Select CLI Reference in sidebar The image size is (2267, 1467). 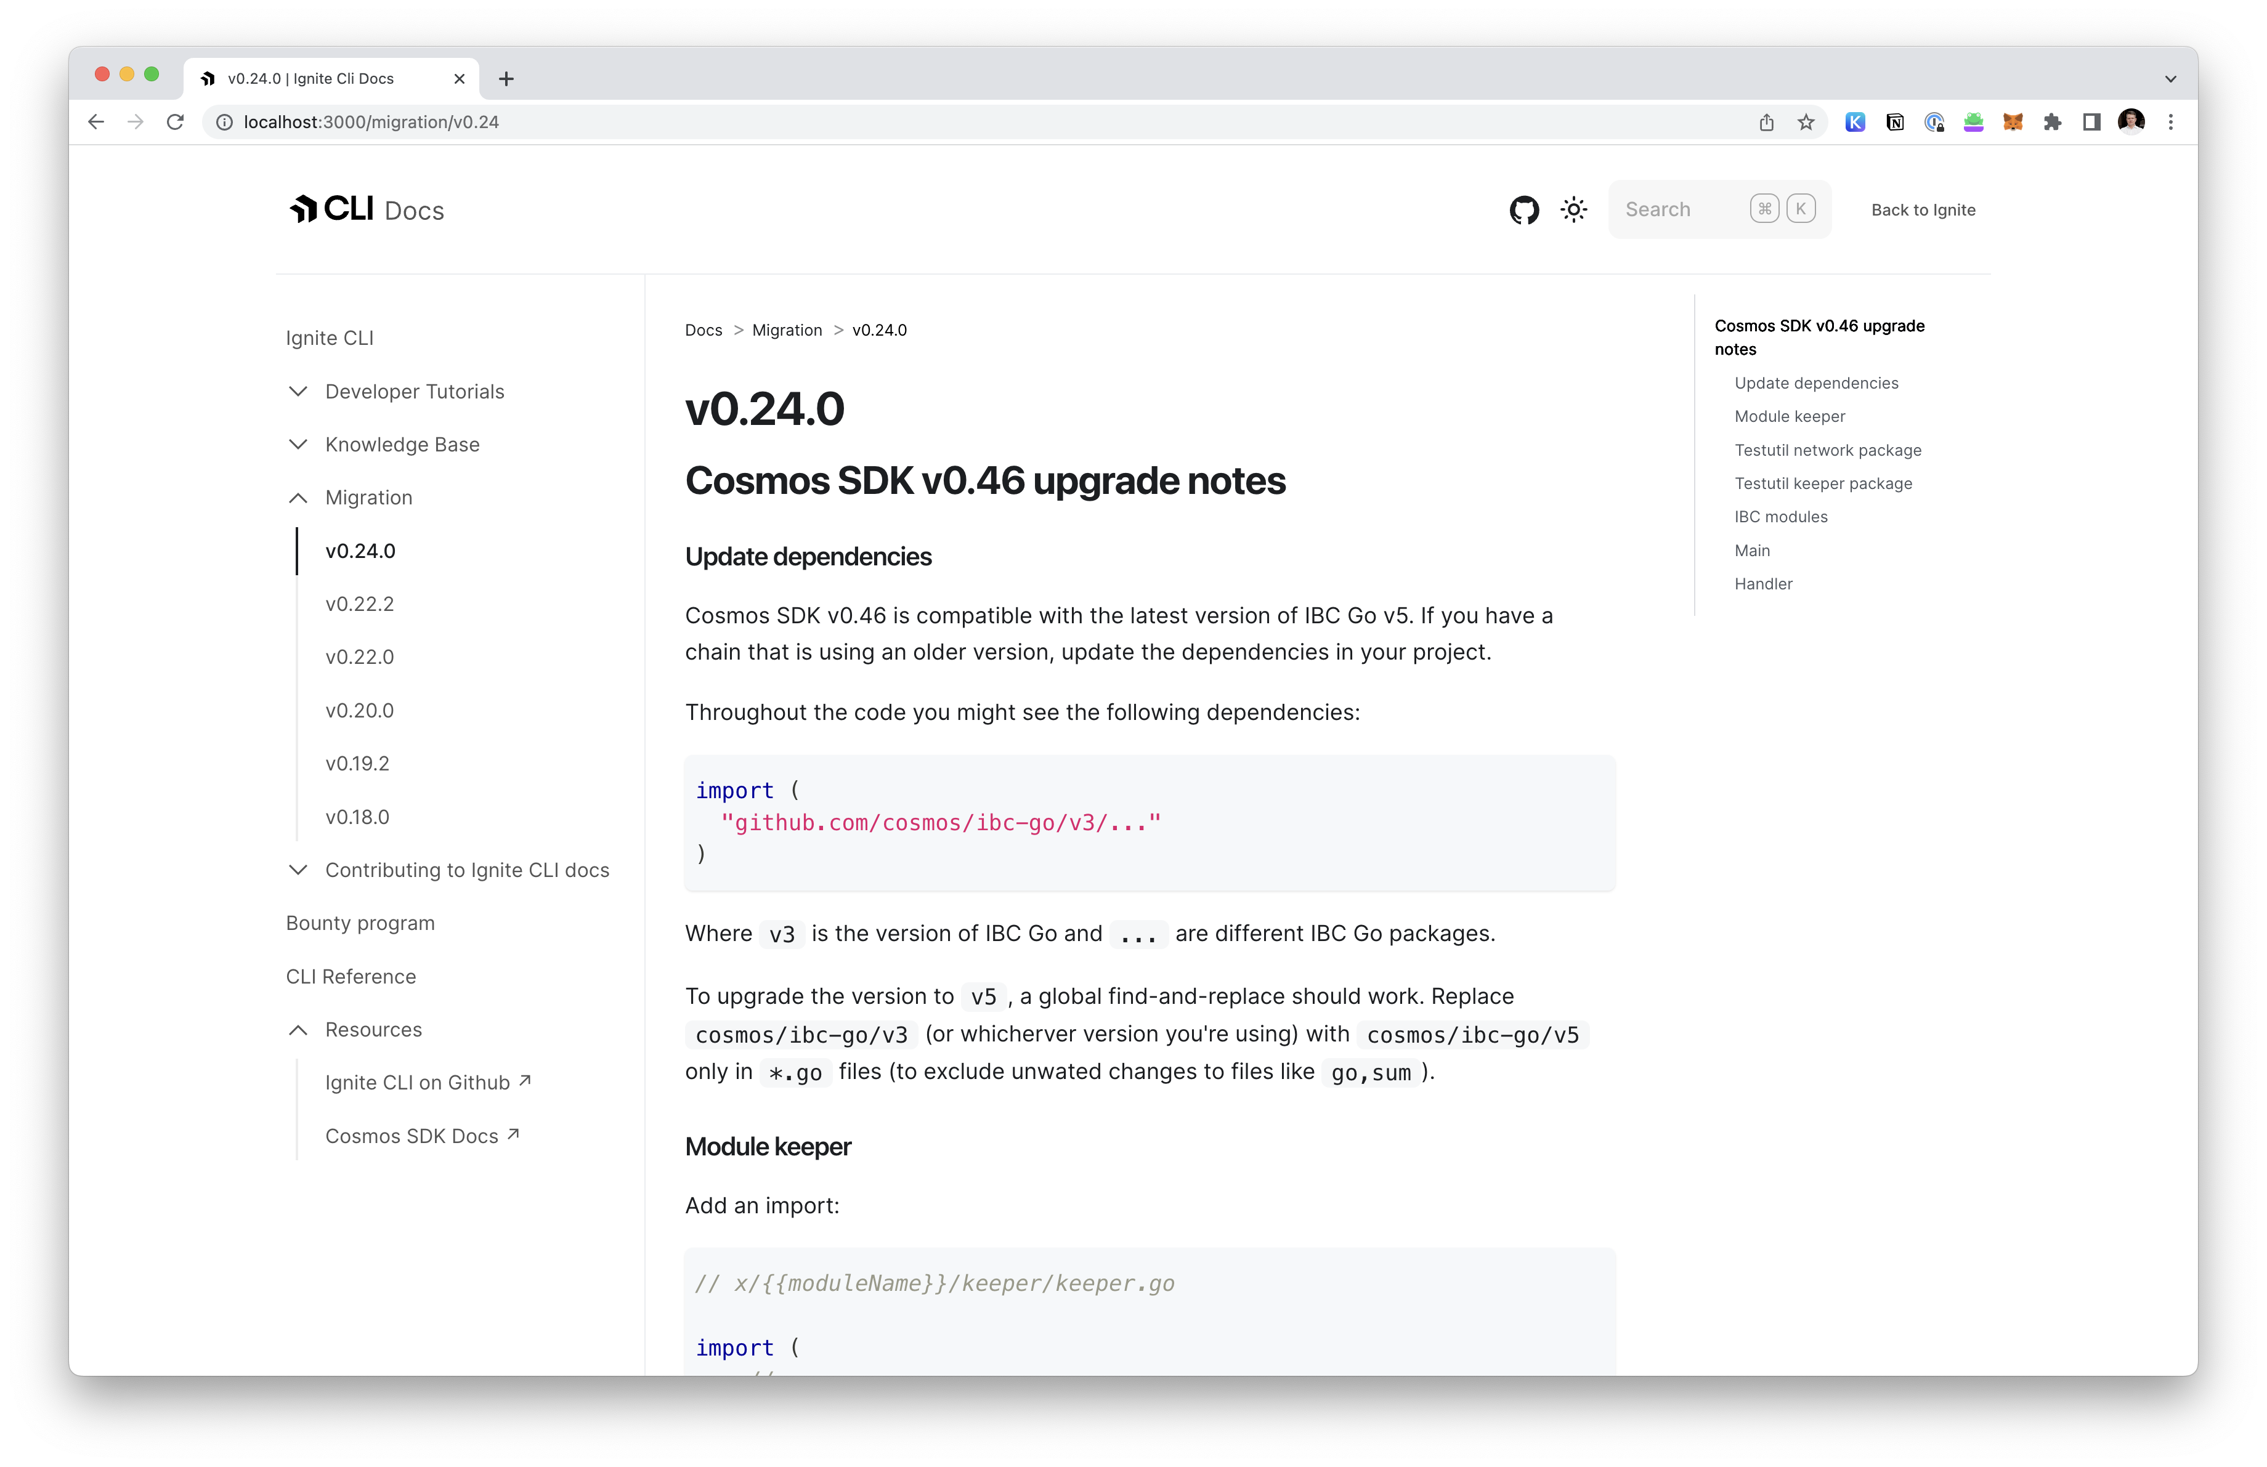pyautogui.click(x=351, y=977)
